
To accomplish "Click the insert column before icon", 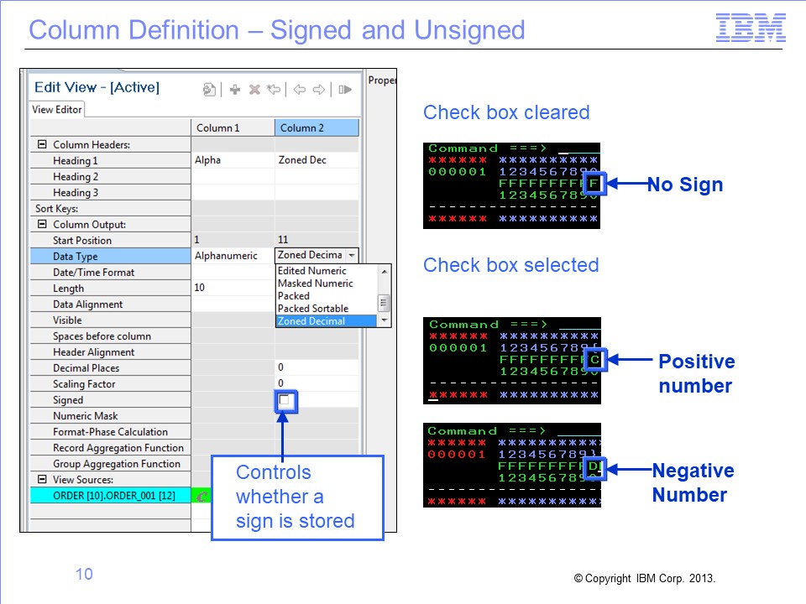I will pyautogui.click(x=274, y=90).
